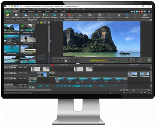Click the Split scissors icon under preview

pos(131,60)
